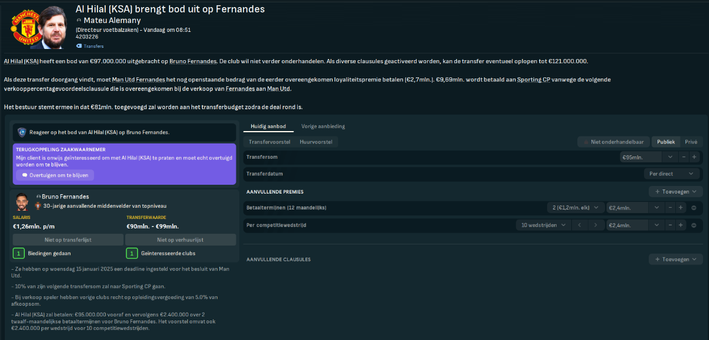The height and width of the screenshot is (340, 709).
Task: Click Overtuigen om te blijven button
Action: click(x=54, y=175)
